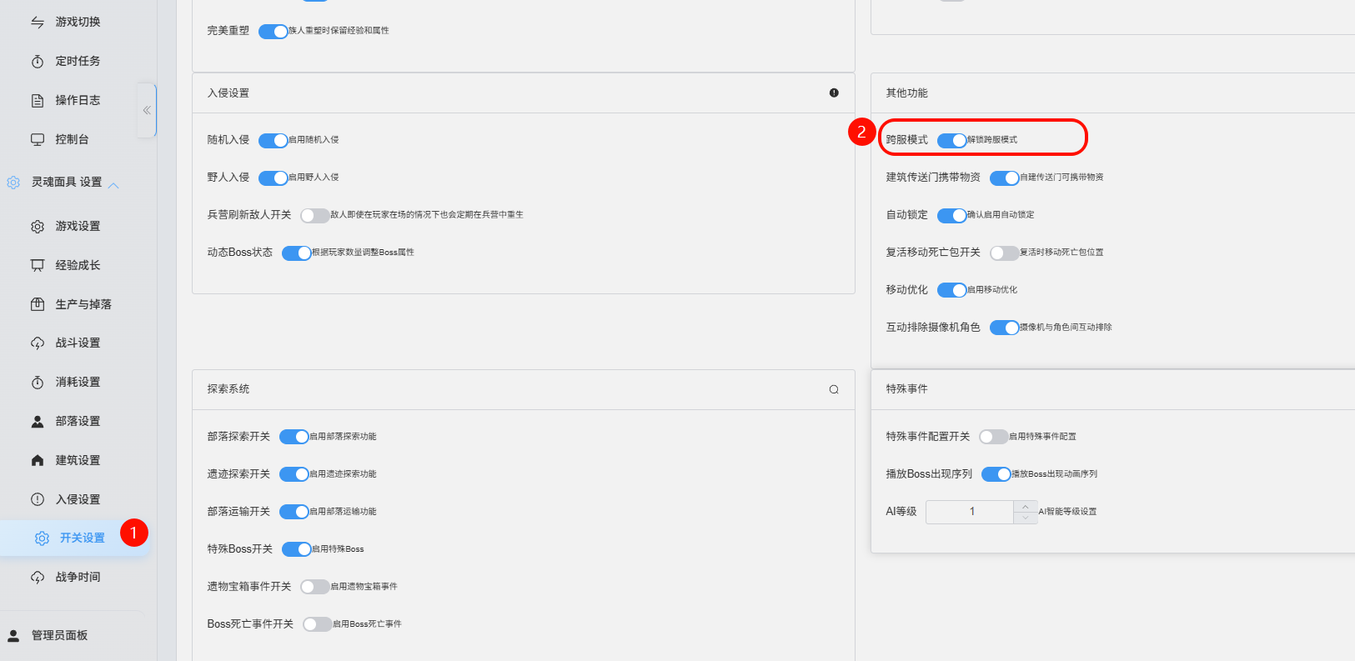Open 管理员面板 at sidebar bottom
This screenshot has width=1355, height=661.
[59, 635]
